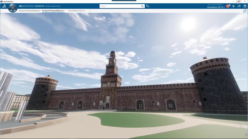Image resolution: width=248 pixels, height=139 pixels.
Task: Open the Hackathon 2019 dropdown
Action: point(216,7)
